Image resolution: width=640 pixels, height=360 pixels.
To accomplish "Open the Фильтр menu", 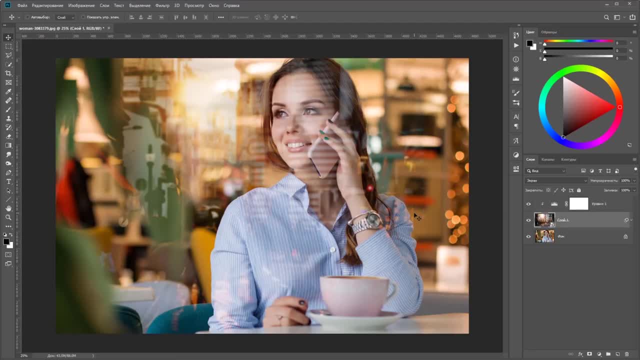I will 162,5.
